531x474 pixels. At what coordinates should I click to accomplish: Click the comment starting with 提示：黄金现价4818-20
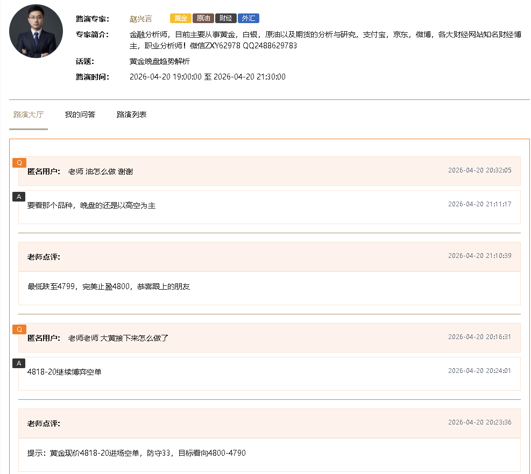(x=137, y=453)
